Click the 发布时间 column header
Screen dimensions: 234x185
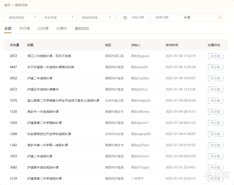tap(172, 45)
